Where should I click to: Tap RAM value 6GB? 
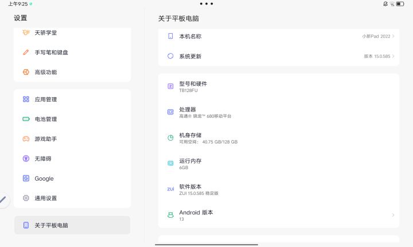[184, 168]
